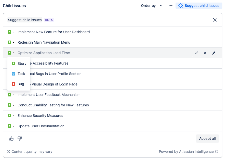Close the Suggest child issues panel
This screenshot has height=162, width=228.
[215, 20]
